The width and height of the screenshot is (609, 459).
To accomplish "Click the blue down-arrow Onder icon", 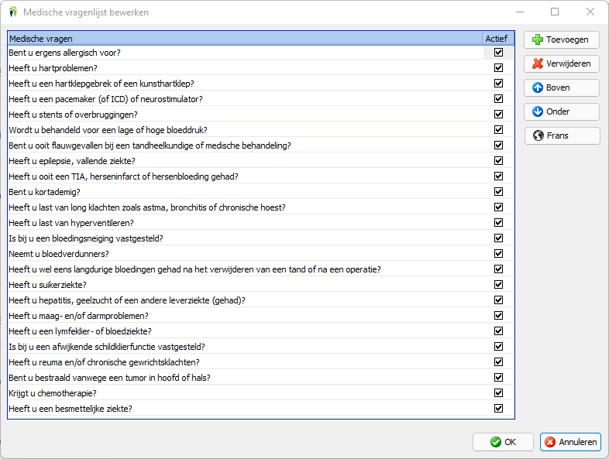I will [x=538, y=111].
